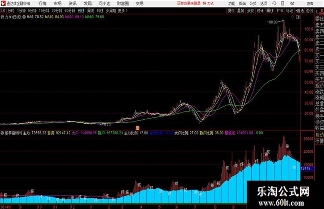Click the 叠加 overlay toolbar button
The height and width of the screenshot is (209, 324).
point(241,11)
